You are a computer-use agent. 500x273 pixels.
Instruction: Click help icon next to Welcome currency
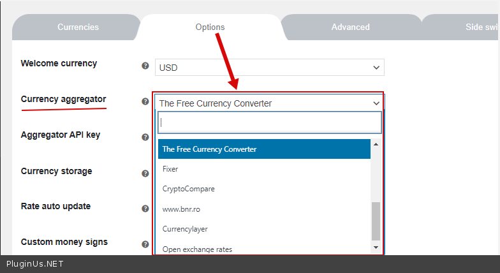(145, 66)
